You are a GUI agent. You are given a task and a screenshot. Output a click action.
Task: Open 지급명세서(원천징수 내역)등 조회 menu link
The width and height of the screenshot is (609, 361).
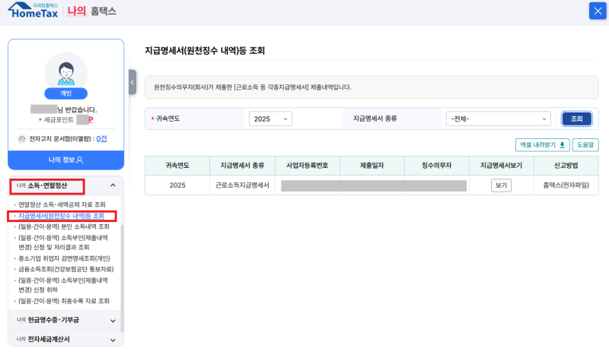coord(62,216)
